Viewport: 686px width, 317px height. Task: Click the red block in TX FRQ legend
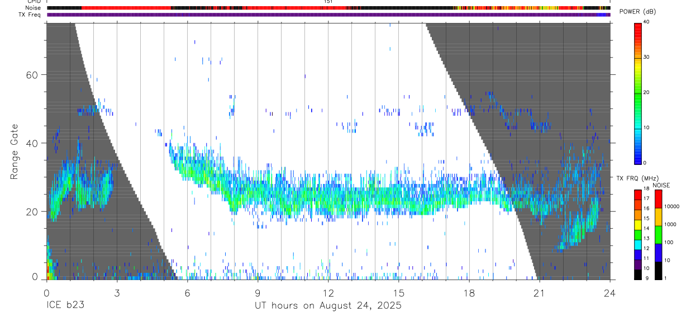coord(638,195)
